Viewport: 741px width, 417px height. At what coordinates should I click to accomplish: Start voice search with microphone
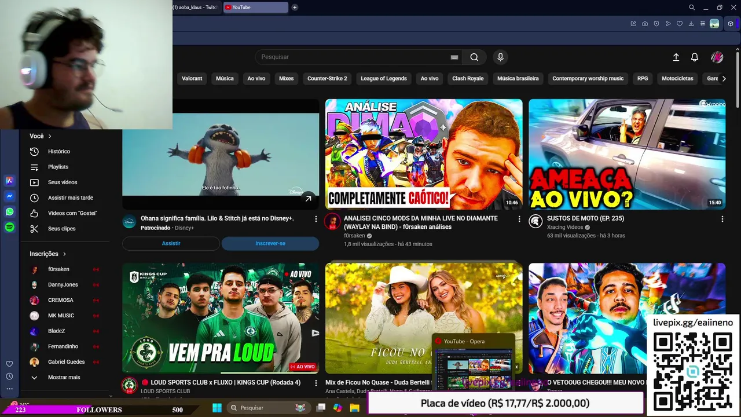click(x=501, y=57)
